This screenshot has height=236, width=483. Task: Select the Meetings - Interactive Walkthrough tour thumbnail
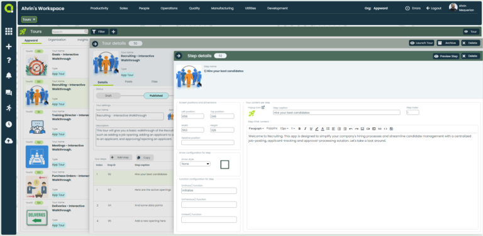[x=37, y=157]
